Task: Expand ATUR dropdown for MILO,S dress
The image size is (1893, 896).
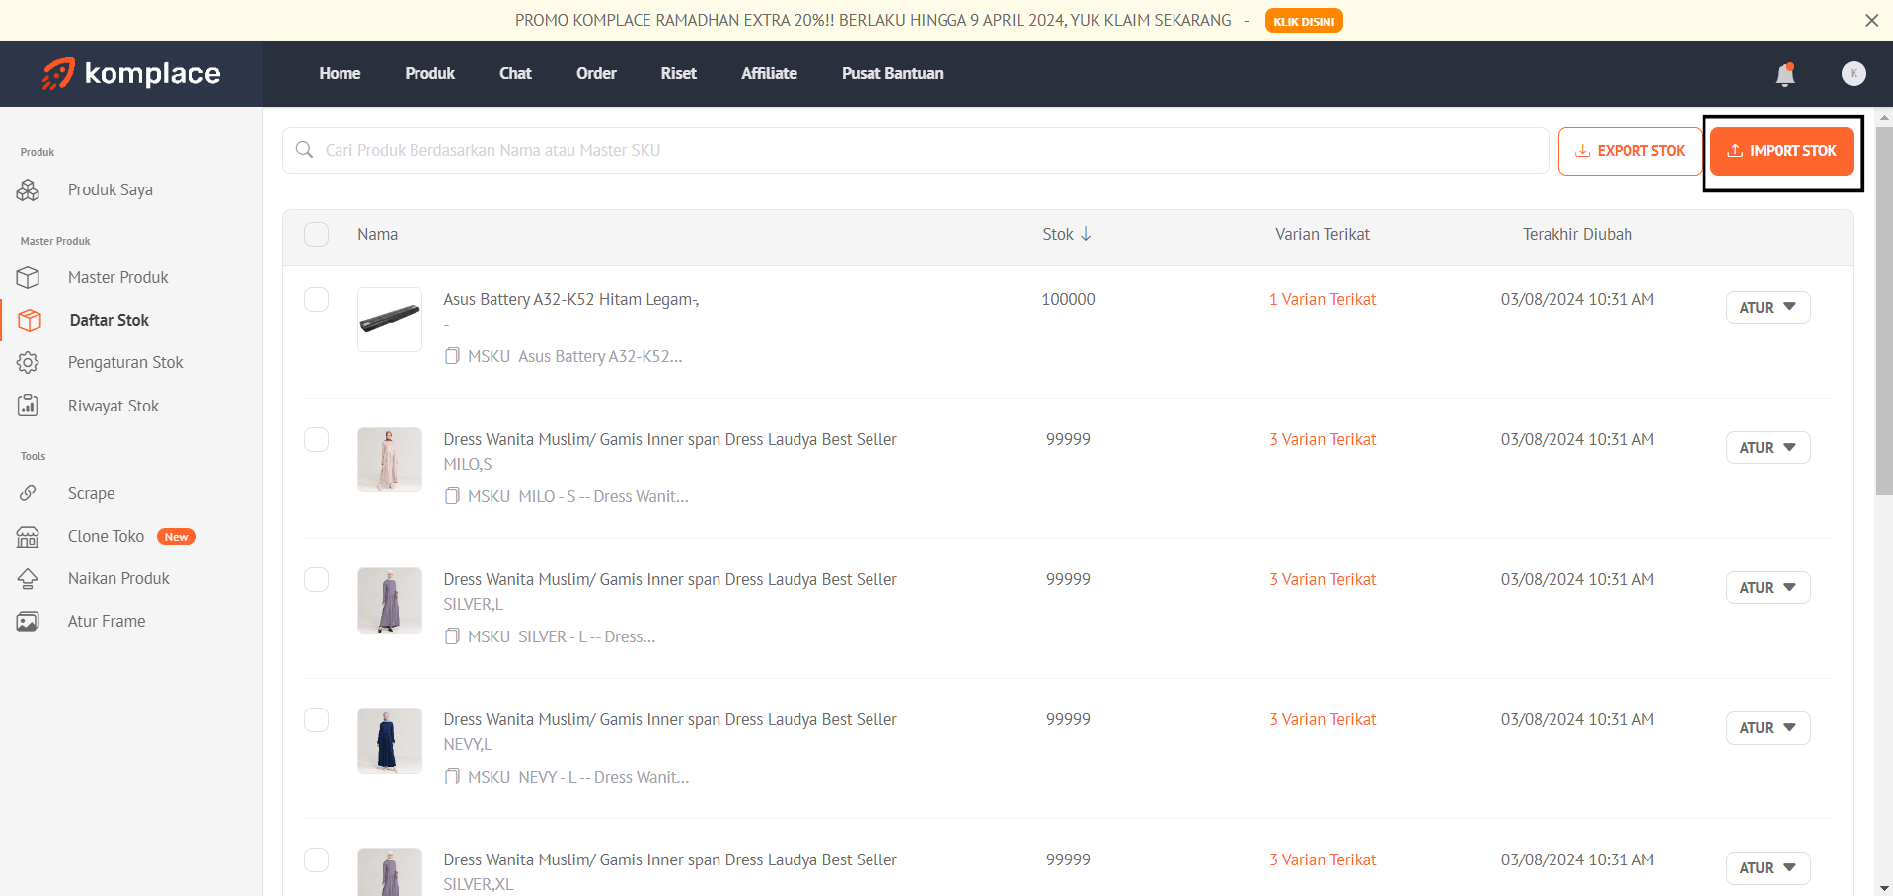Action: [x=1768, y=447]
